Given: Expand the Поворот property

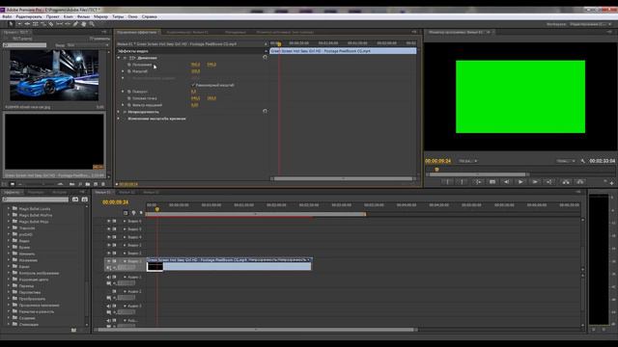Looking at the screenshot, I should point(123,92).
